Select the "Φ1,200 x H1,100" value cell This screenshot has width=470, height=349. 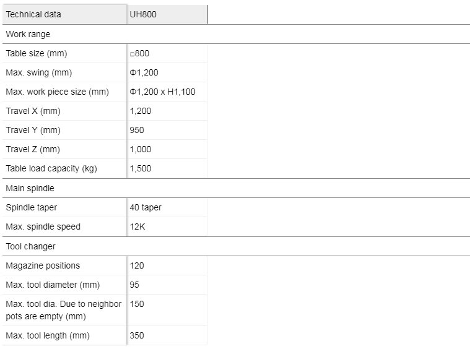162,92
